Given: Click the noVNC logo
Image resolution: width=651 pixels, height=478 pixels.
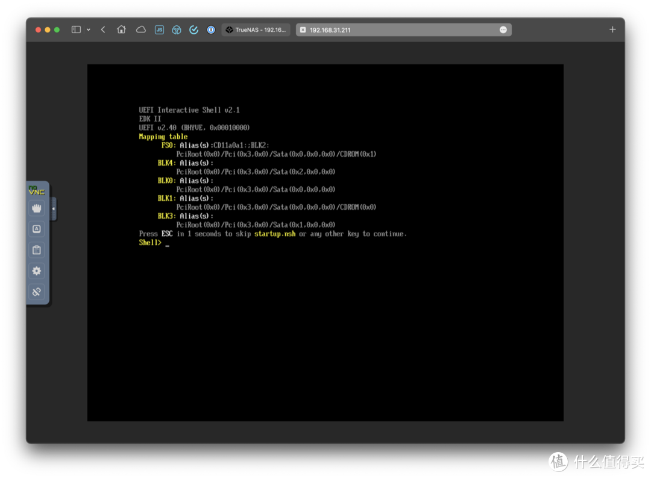Looking at the screenshot, I should tap(37, 190).
